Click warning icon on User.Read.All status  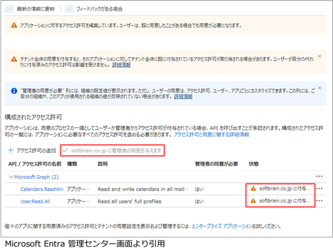tap(254, 200)
